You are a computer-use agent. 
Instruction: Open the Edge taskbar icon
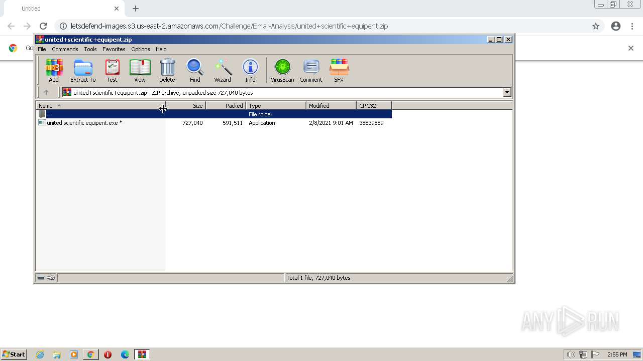pos(125,354)
